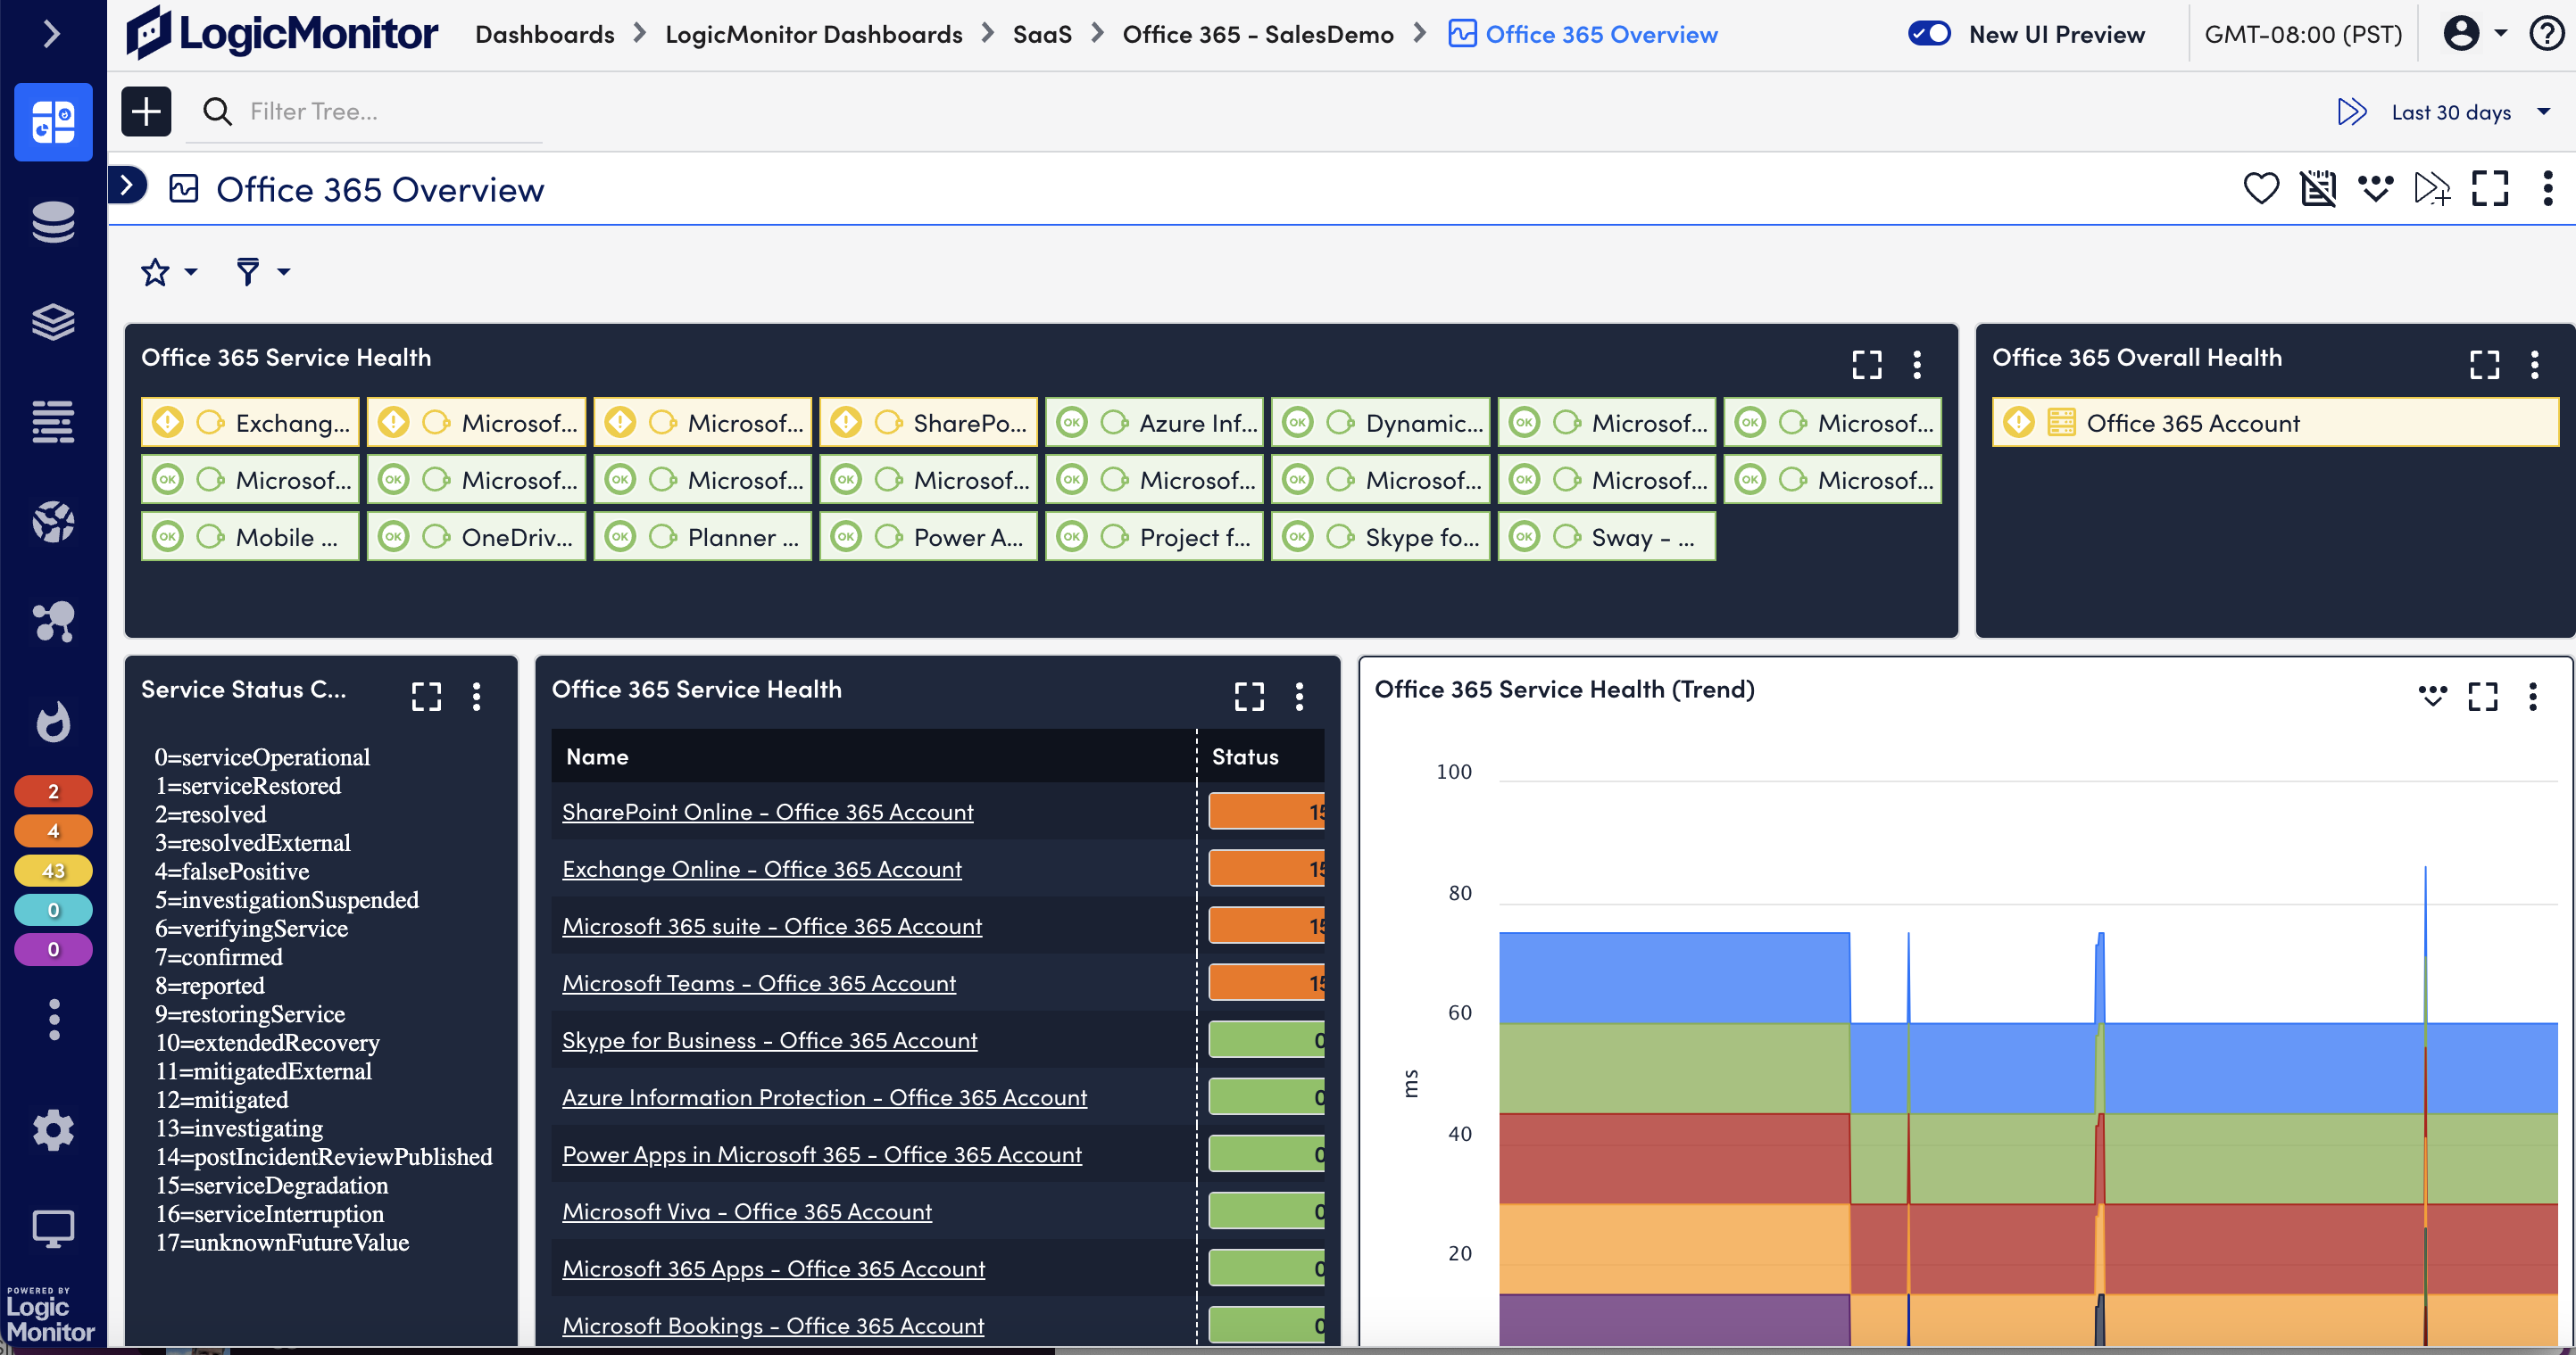The width and height of the screenshot is (2576, 1355).
Task: Click the add new dashboard plus button
Action: [146, 111]
